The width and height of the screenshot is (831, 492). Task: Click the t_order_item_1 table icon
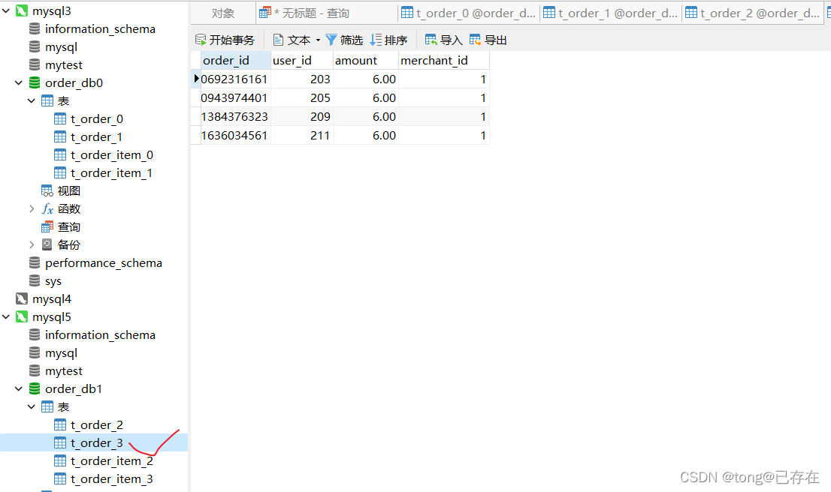click(60, 172)
